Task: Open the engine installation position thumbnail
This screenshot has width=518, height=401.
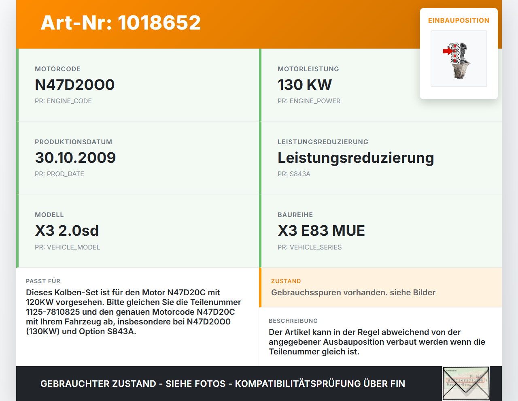Action: 459,59
